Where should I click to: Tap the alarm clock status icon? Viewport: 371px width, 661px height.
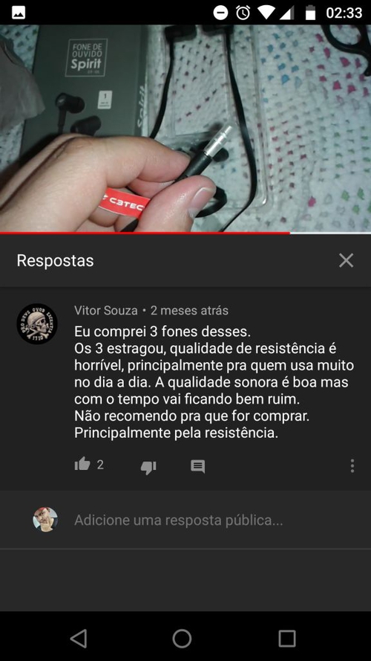coord(243,12)
